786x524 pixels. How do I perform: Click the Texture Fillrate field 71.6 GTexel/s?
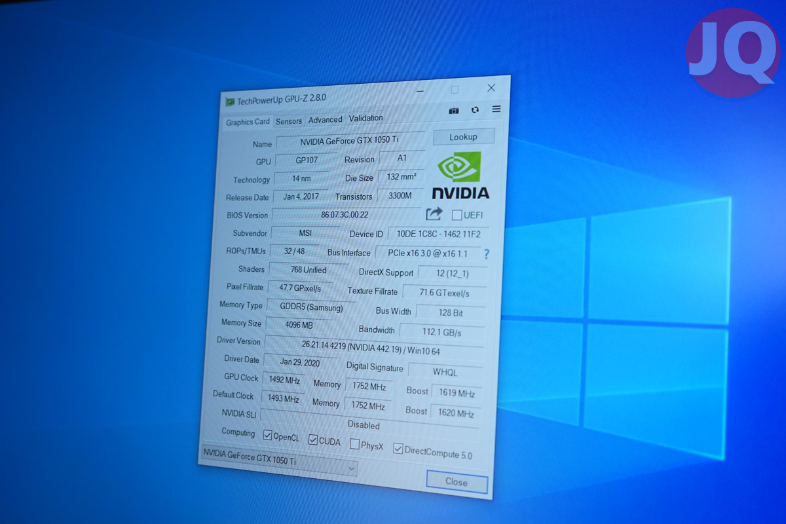[x=445, y=293]
